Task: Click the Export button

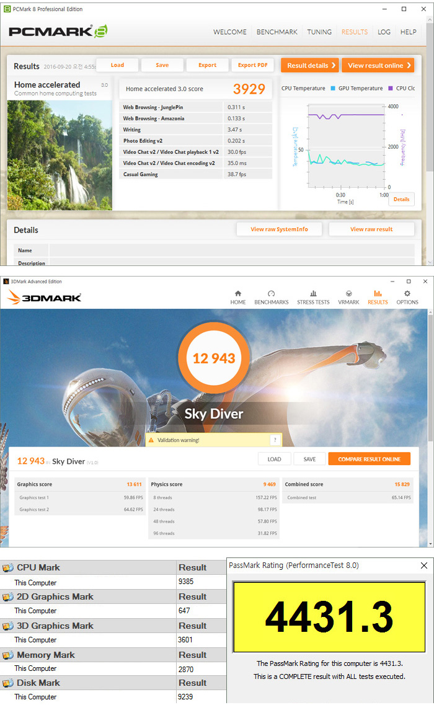Action: click(x=207, y=65)
